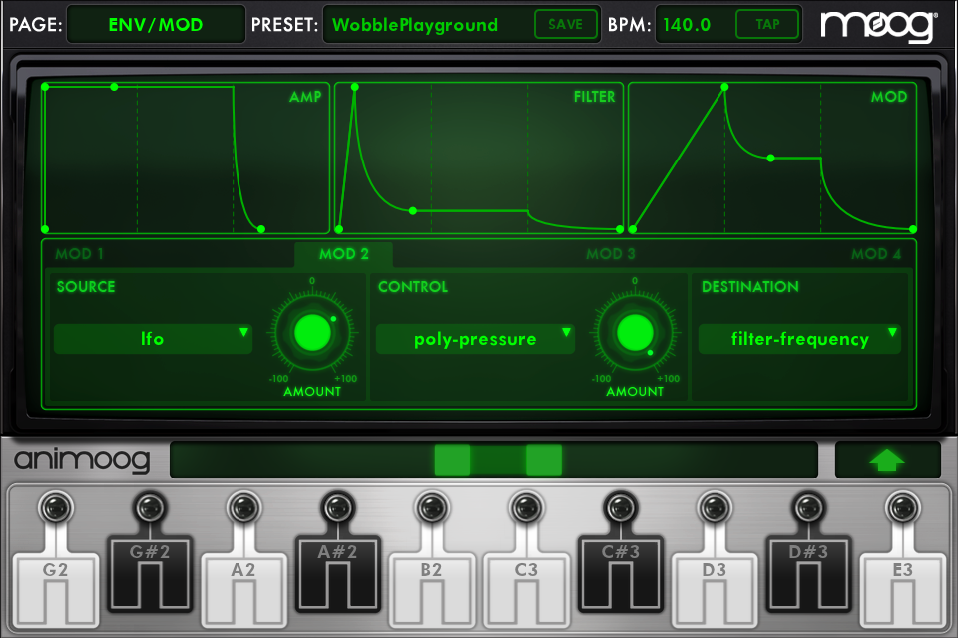Turn the tuning knob above the G2 key
Image resolution: width=958 pixels, height=638 pixels.
56,508
